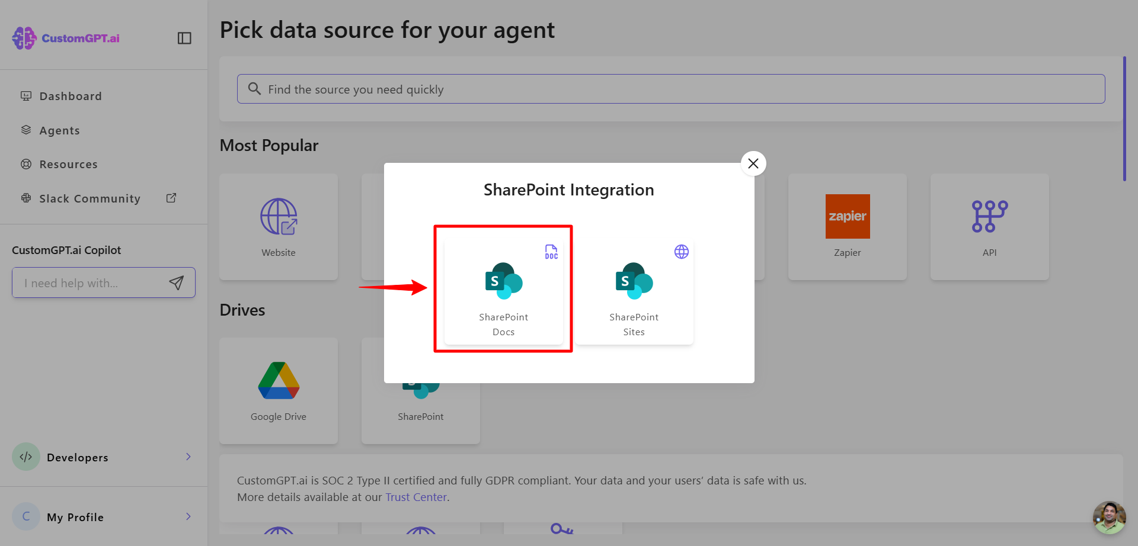The height and width of the screenshot is (546, 1138).
Task: Click the magnifier search icon
Action: pos(254,89)
